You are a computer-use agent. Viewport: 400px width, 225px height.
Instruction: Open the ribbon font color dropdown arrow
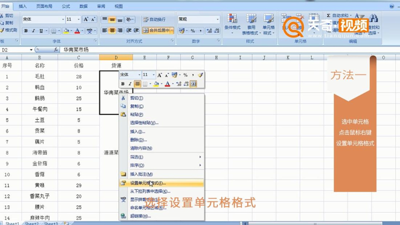click(82, 31)
